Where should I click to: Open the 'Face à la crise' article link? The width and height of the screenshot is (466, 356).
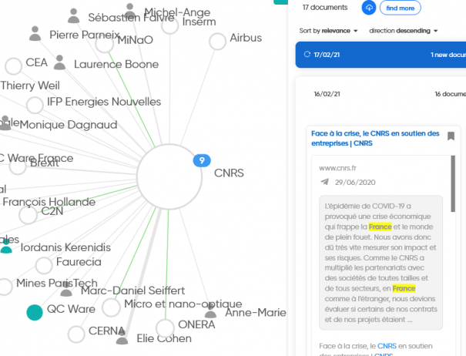(x=375, y=138)
